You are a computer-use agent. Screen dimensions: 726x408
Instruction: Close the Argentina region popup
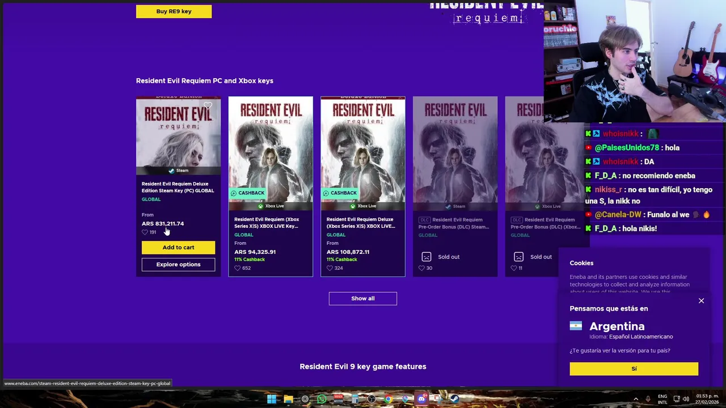click(701, 301)
